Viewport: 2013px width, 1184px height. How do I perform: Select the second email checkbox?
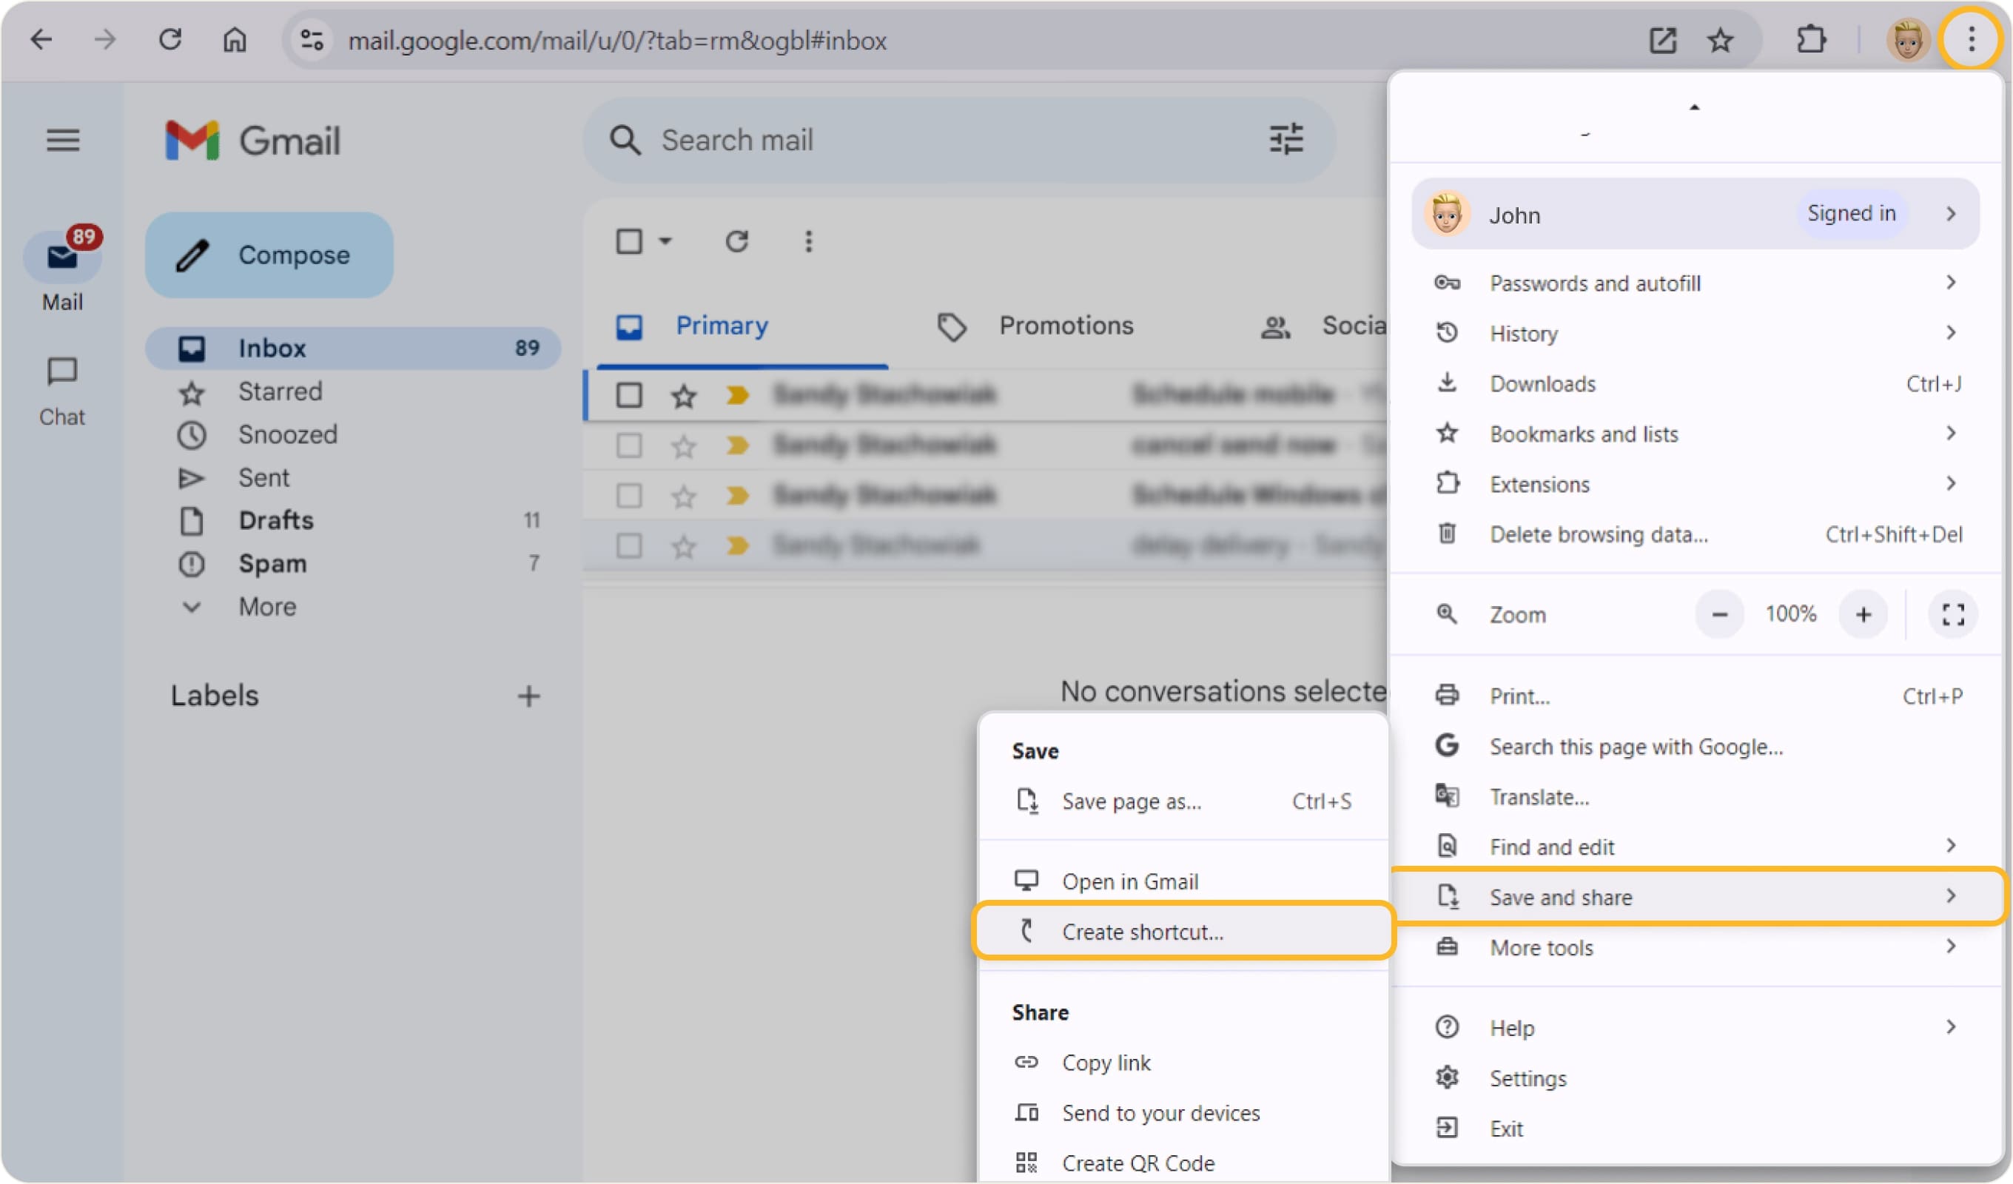pos(630,445)
